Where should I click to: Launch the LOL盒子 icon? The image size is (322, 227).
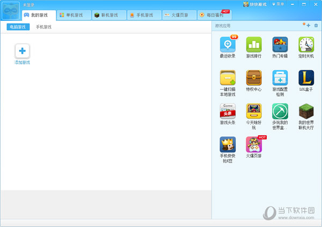[306, 78]
